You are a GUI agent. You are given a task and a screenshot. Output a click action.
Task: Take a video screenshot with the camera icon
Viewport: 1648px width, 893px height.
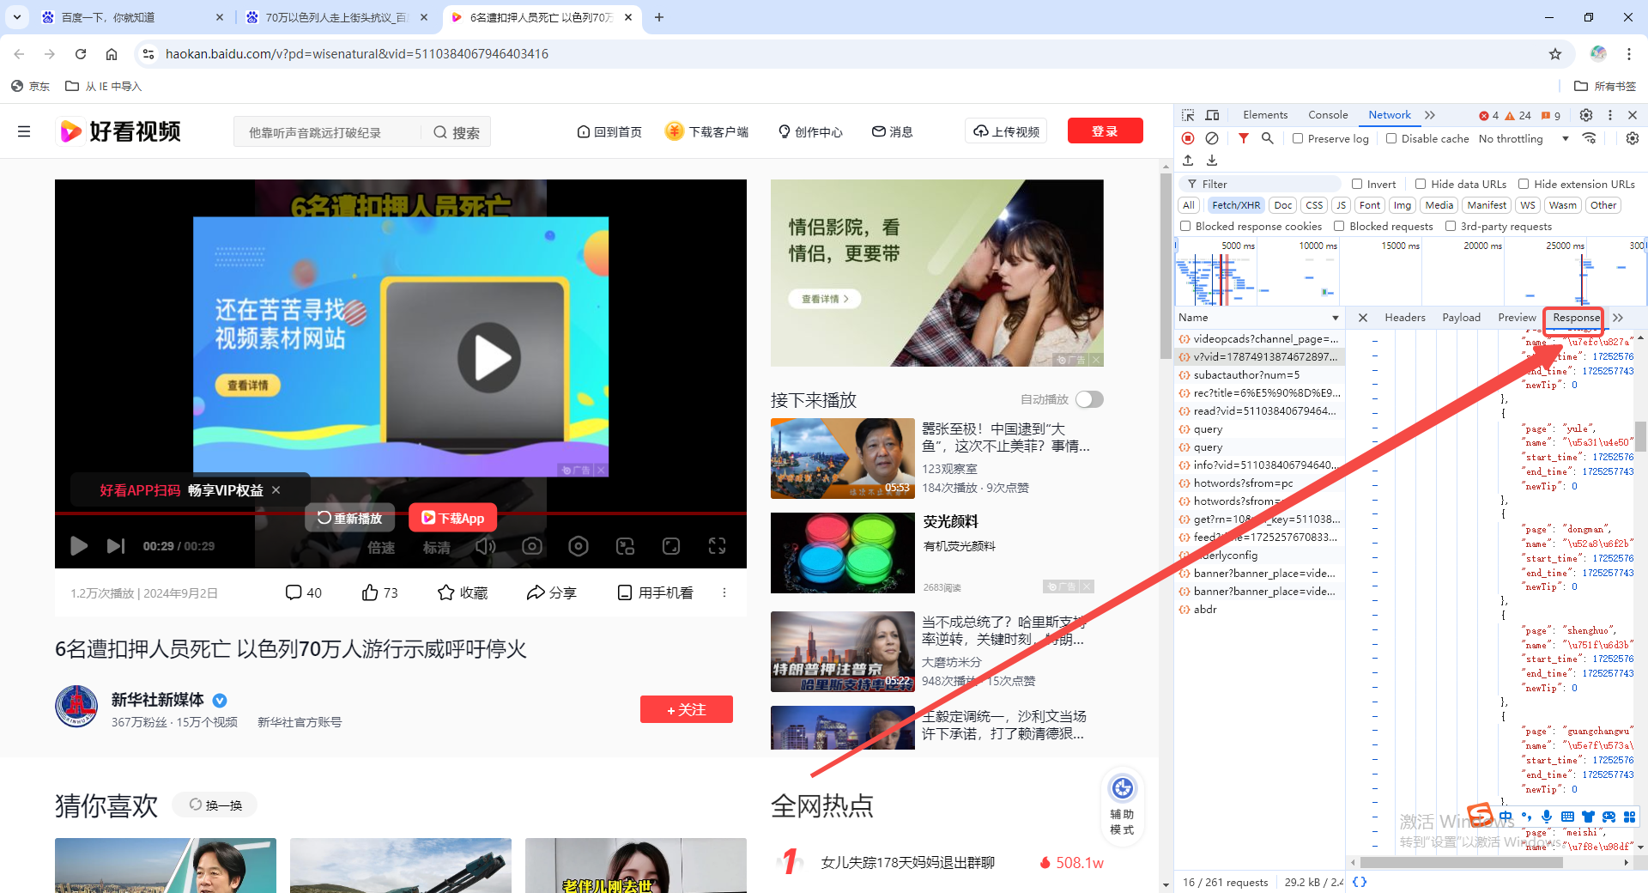click(532, 546)
